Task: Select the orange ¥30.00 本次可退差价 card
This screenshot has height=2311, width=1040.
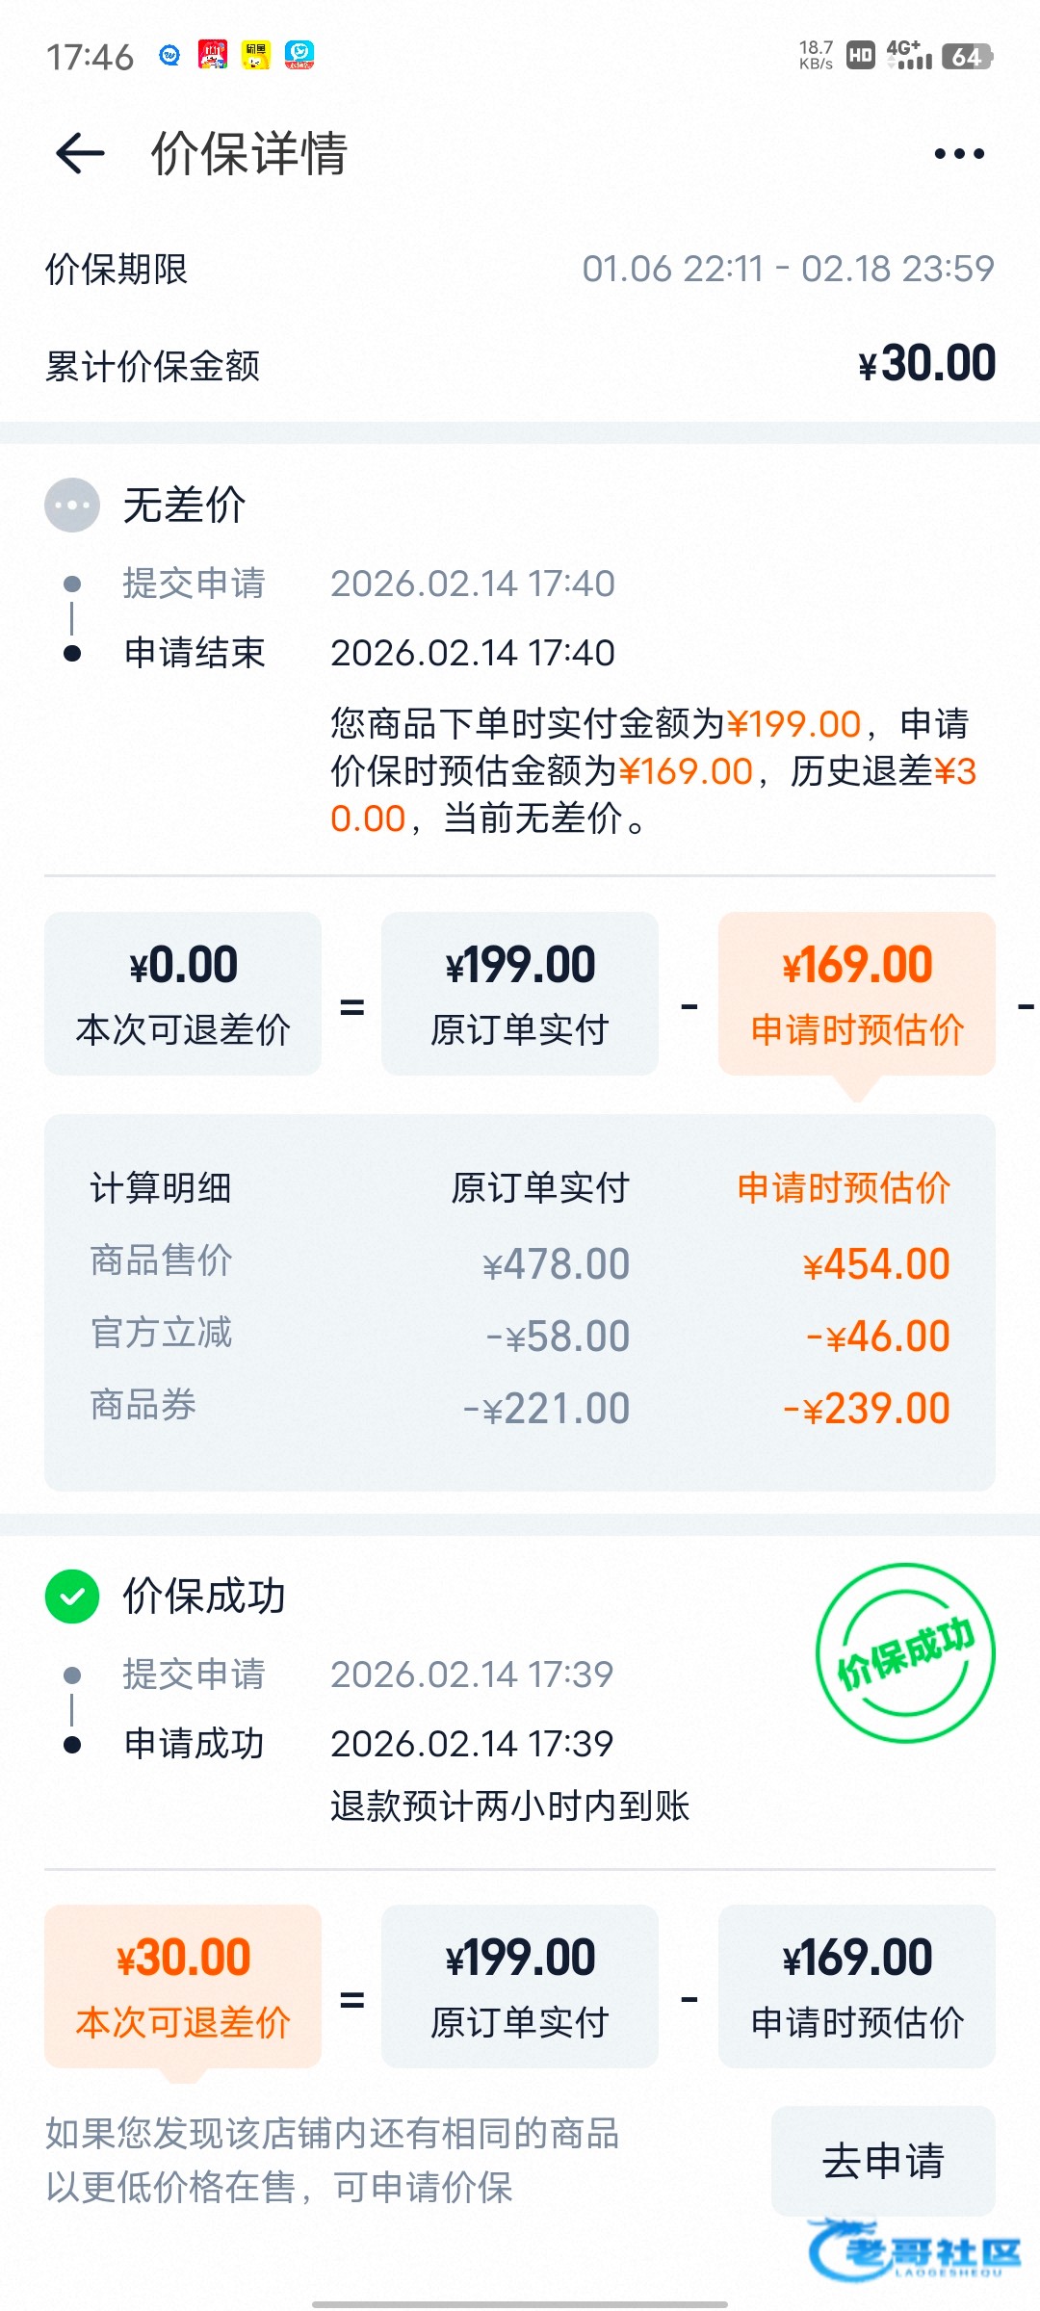Action: pos(183,1986)
